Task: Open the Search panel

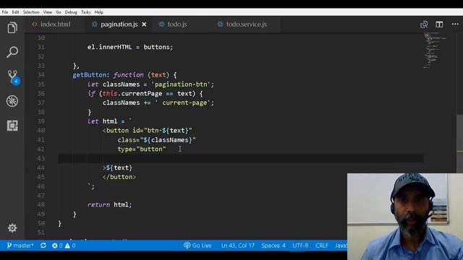Action: click(12, 52)
